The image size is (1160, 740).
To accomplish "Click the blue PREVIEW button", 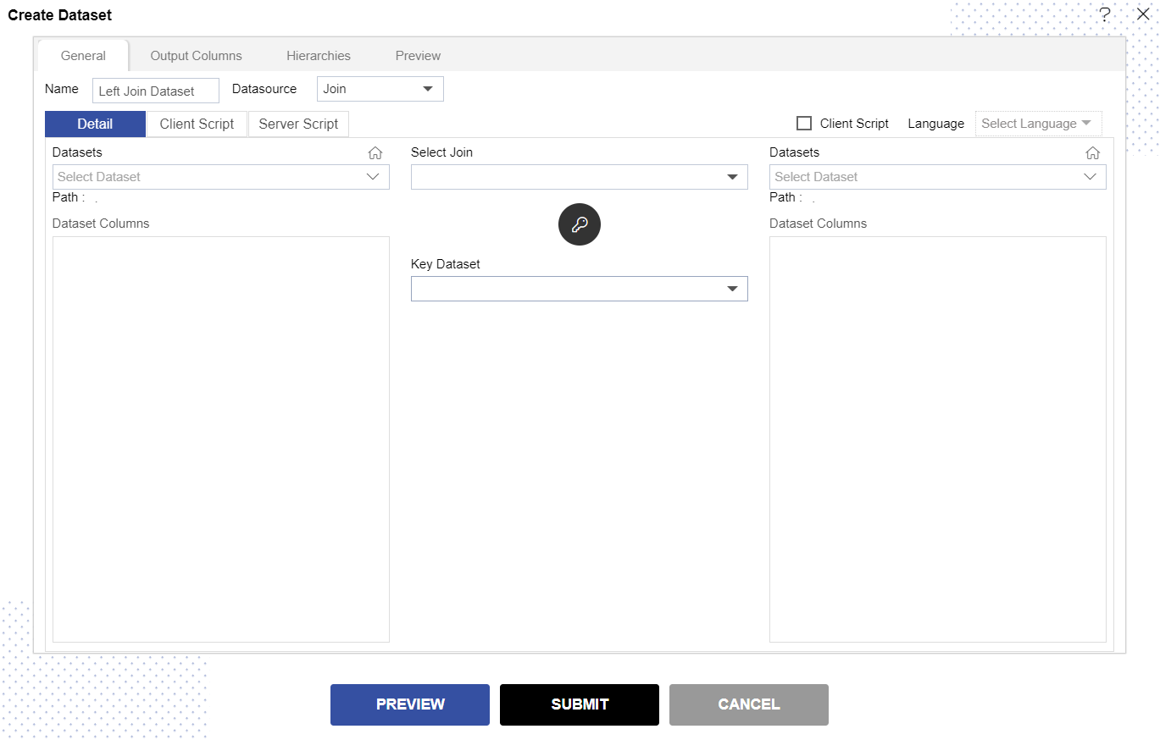I will coord(410,704).
